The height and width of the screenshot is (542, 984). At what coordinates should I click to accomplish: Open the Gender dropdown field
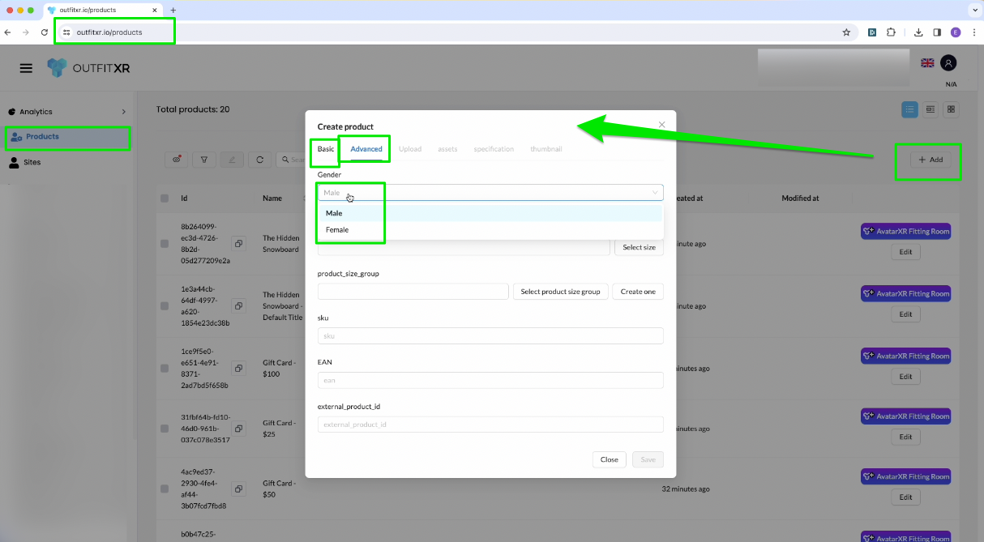coord(490,193)
